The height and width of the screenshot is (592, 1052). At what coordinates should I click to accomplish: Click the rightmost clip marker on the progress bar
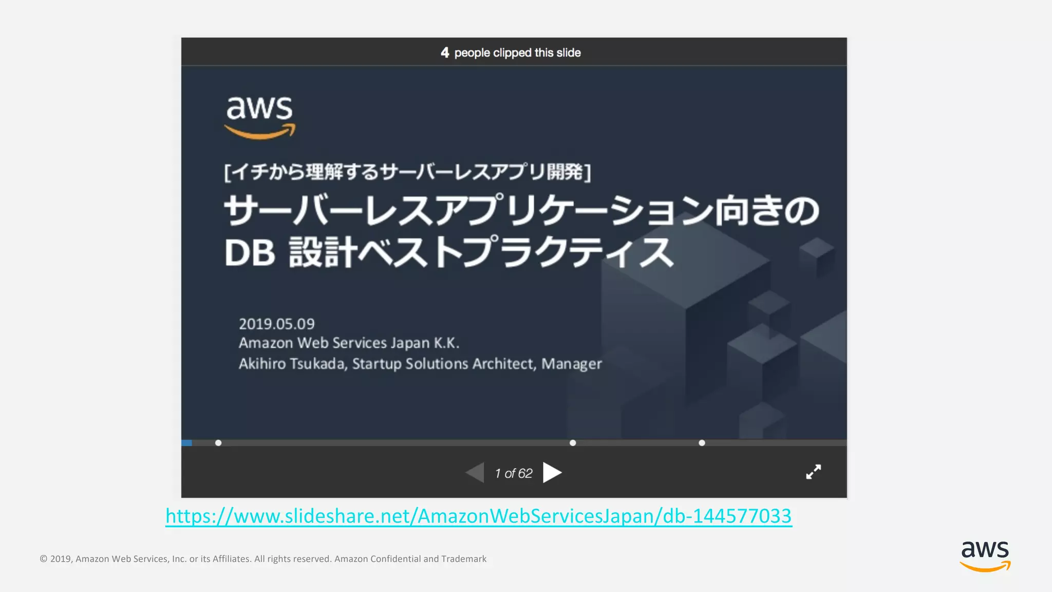coord(702,443)
